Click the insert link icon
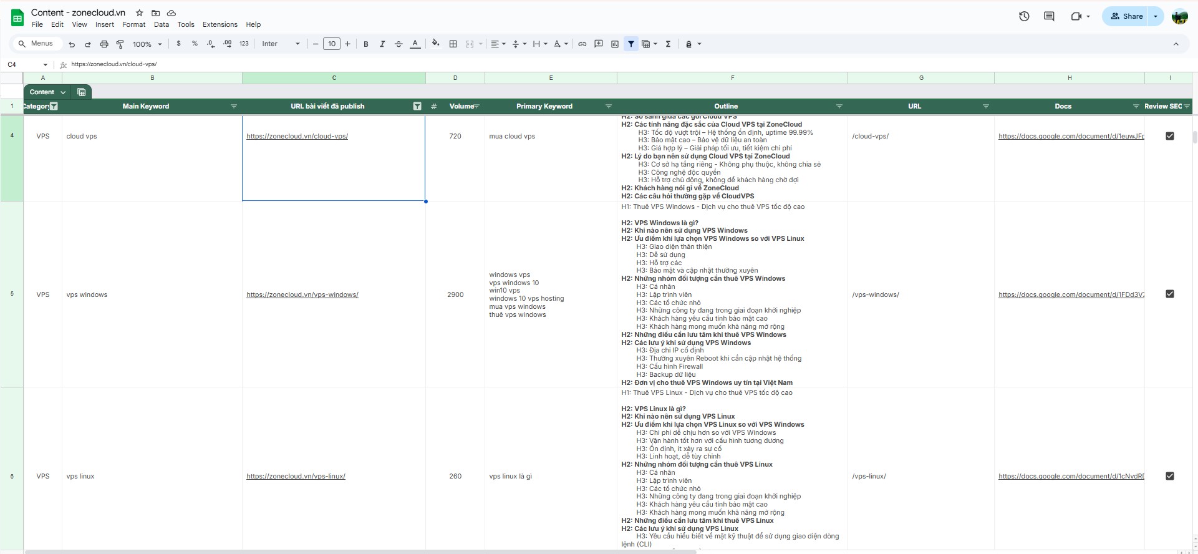Image resolution: width=1198 pixels, height=554 pixels. click(x=582, y=44)
